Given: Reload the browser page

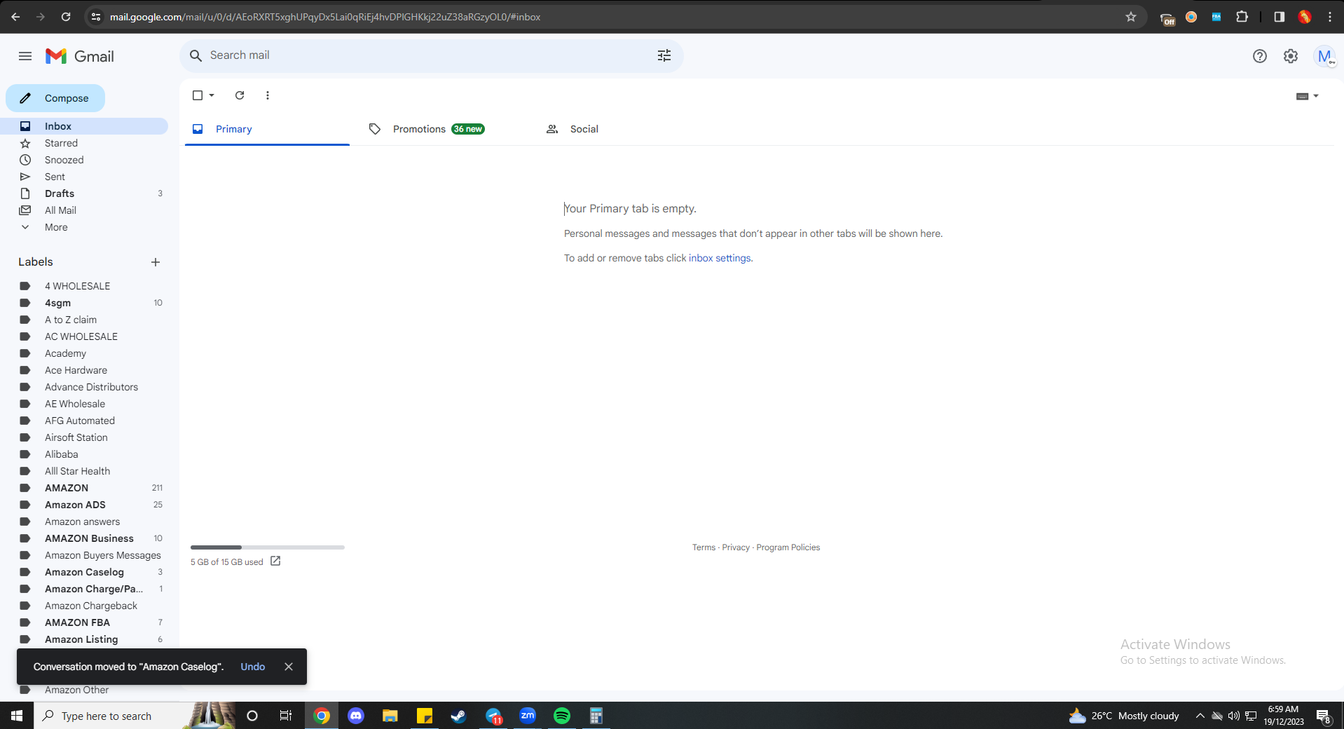Looking at the screenshot, I should click(x=66, y=17).
